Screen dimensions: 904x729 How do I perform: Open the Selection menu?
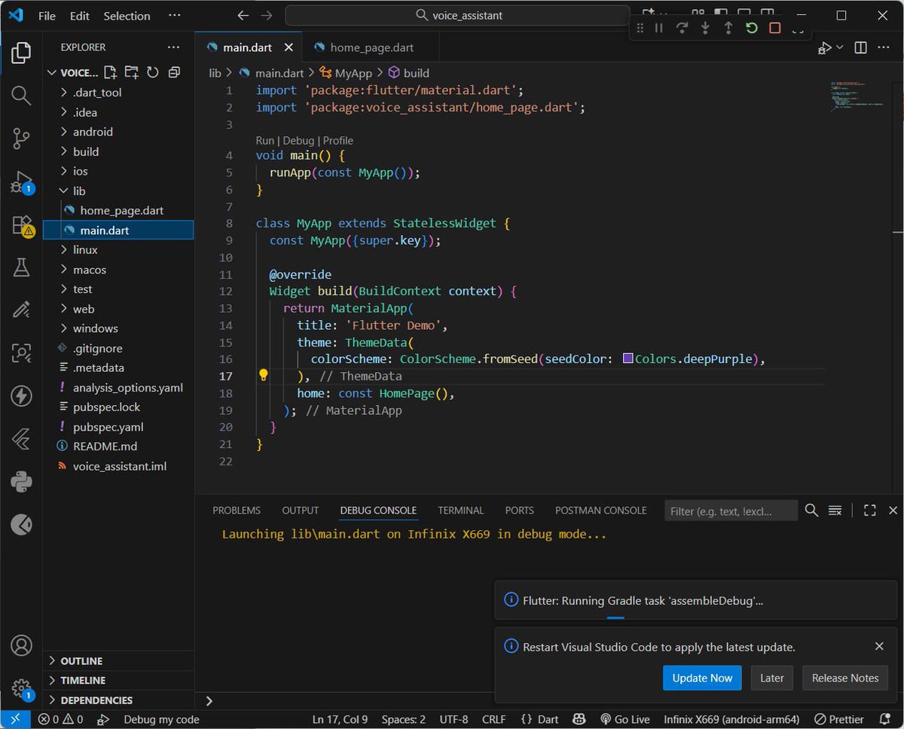tap(127, 16)
